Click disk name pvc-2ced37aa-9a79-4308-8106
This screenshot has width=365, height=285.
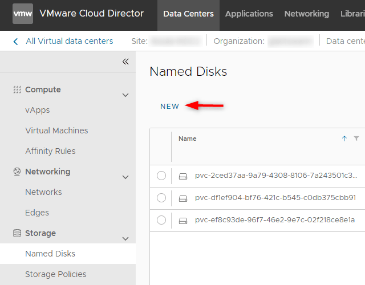[x=276, y=176]
